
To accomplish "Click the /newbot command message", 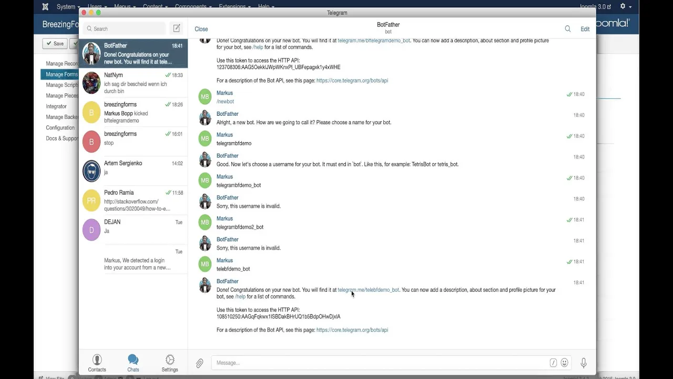I will 225,102.
